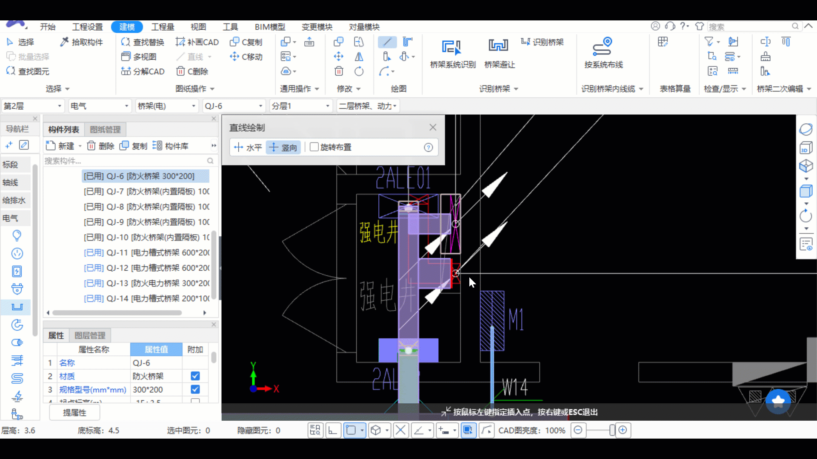The width and height of the screenshot is (817, 459).
Task: Open the 分层1 layer dropdown
Action: pos(327,106)
